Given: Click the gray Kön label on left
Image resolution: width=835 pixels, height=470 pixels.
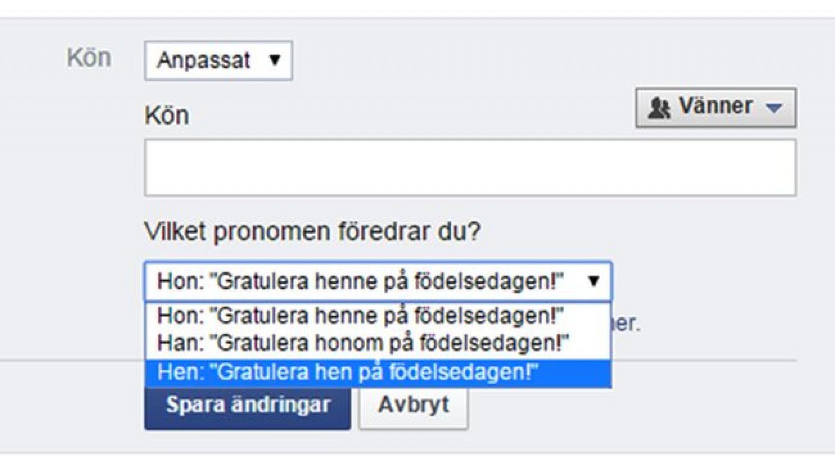Looking at the screenshot, I should (89, 57).
